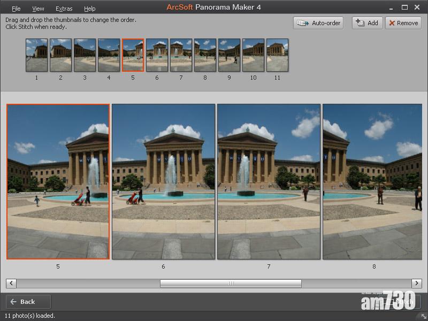Select thumbnail number 9 in the strip
The width and height of the screenshot is (428, 321).
click(229, 55)
